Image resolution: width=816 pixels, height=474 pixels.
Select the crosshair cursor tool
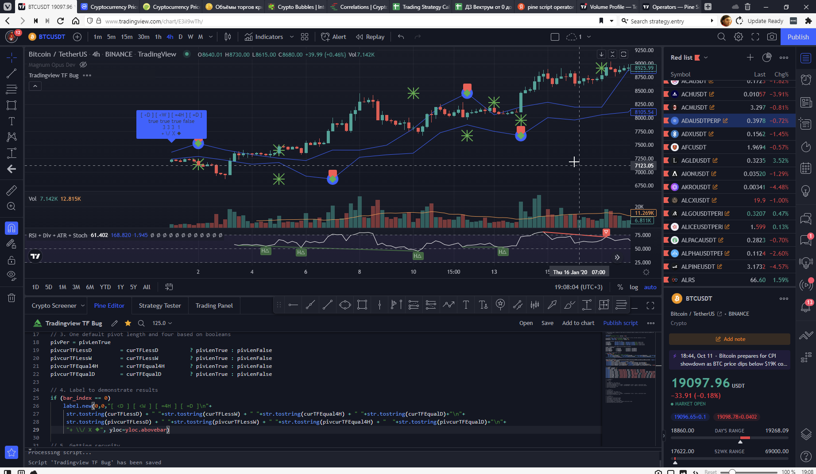pos(12,57)
